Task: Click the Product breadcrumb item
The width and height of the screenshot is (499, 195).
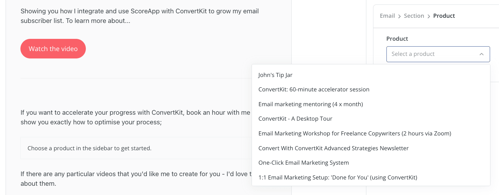Action: click(x=444, y=16)
